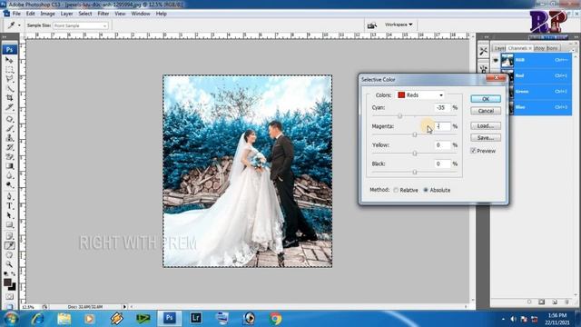Toggle the Preview checkbox in Selective Color
The width and height of the screenshot is (581, 327).
coord(473,151)
